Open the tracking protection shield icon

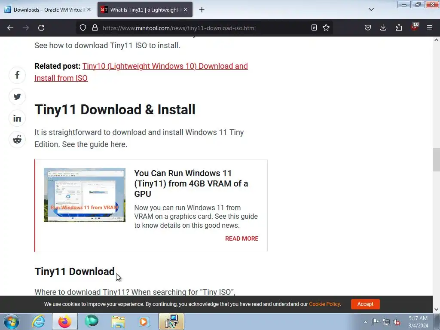[x=83, y=28]
